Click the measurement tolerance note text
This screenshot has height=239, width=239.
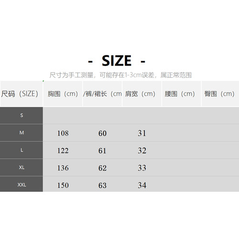coord(120,75)
